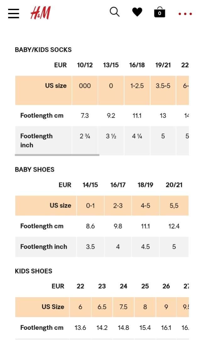The image size is (203, 340).
Task: Open search with the magnifier icon
Action: (115, 12)
